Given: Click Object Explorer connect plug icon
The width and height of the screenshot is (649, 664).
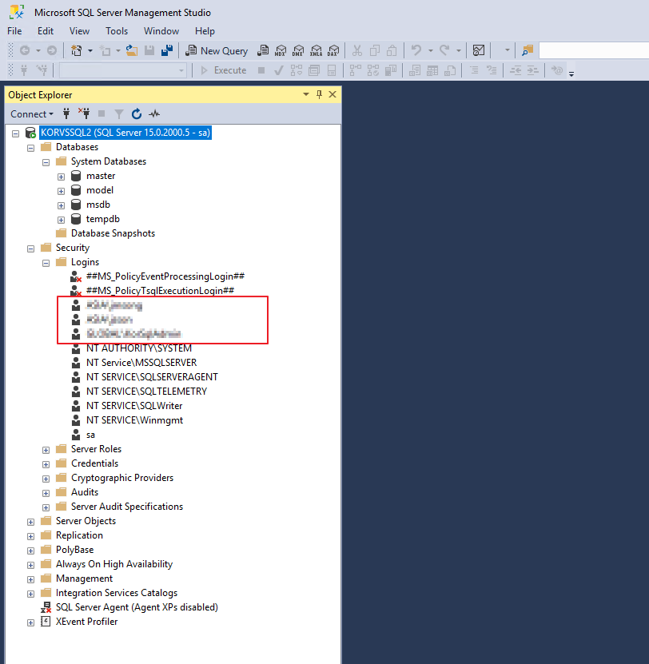Looking at the screenshot, I should point(66,113).
